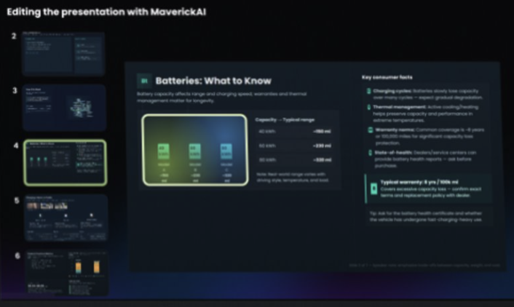Image resolution: width=514 pixels, height=307 pixels.
Task: Click the slide number '5' label
Action: pyautogui.click(x=17, y=201)
